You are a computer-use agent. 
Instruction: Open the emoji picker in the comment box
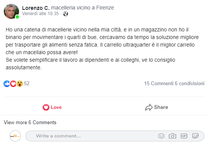point(161,136)
